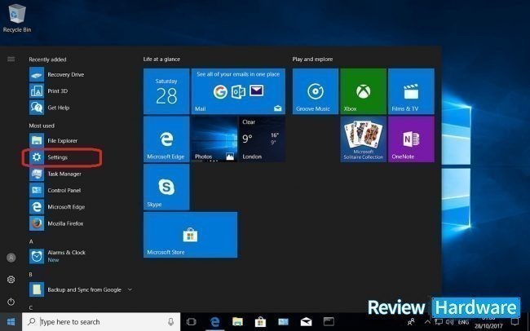
Task: Open the Mail tile
Action: click(238, 91)
